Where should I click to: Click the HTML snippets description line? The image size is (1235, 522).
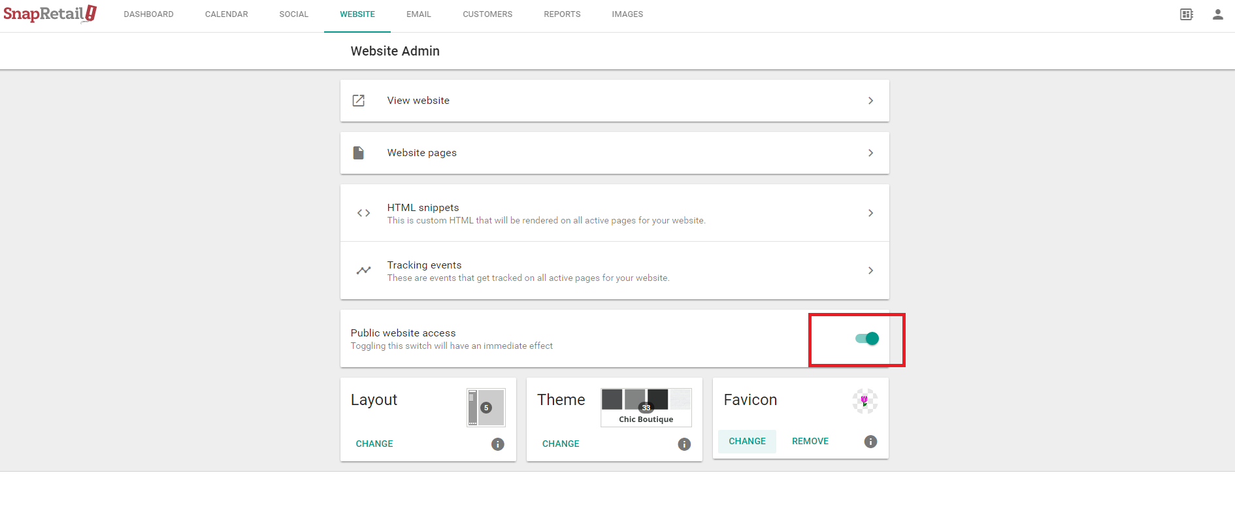coord(546,221)
